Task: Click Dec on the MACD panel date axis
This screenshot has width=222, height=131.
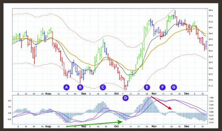Action: 186,126
